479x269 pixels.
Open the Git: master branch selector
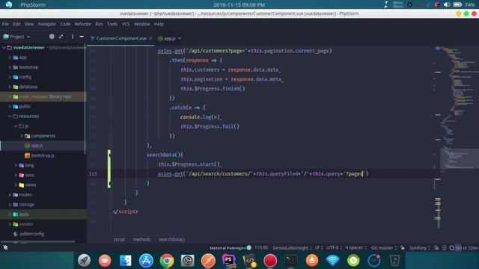click(x=384, y=247)
